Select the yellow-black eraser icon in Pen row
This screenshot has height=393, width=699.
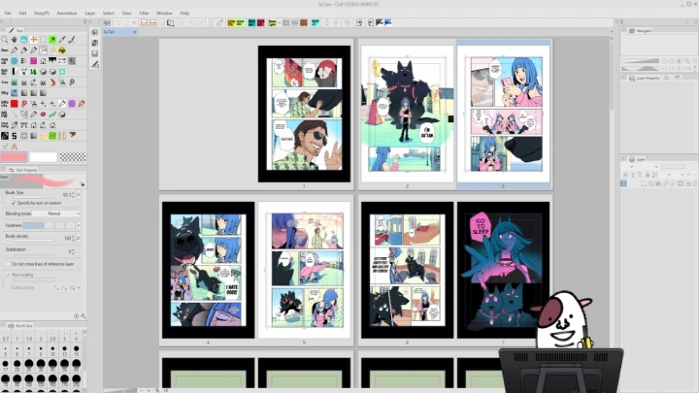pos(62,50)
